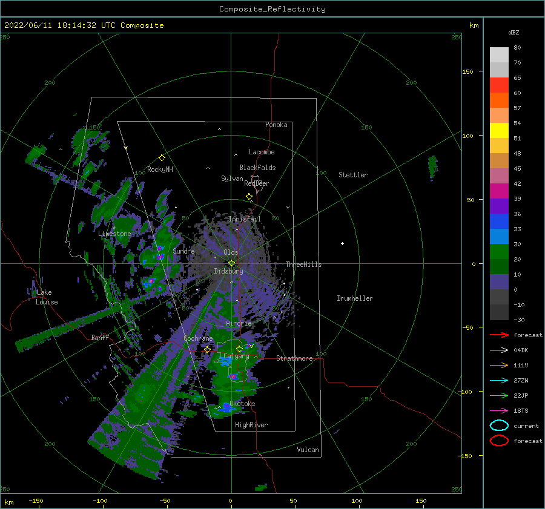Click the Olds label
This screenshot has width=545, height=509.
[x=231, y=252]
